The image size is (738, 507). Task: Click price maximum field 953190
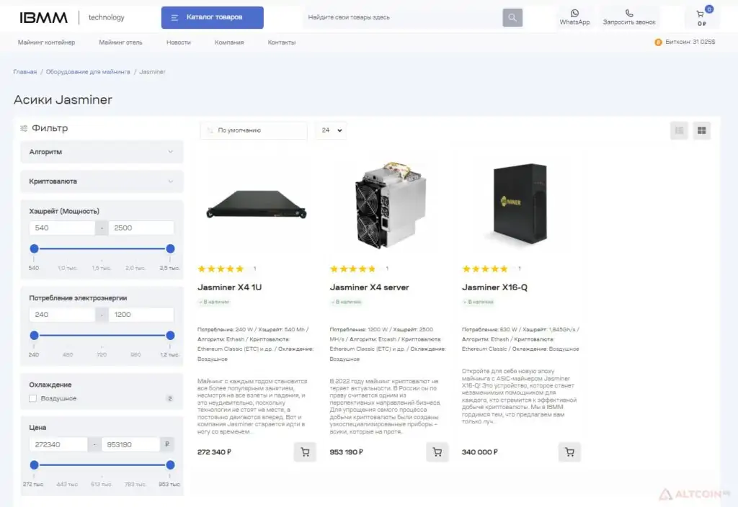tap(131, 444)
